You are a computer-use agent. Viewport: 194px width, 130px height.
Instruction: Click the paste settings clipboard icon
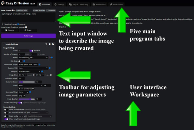[50, 44]
